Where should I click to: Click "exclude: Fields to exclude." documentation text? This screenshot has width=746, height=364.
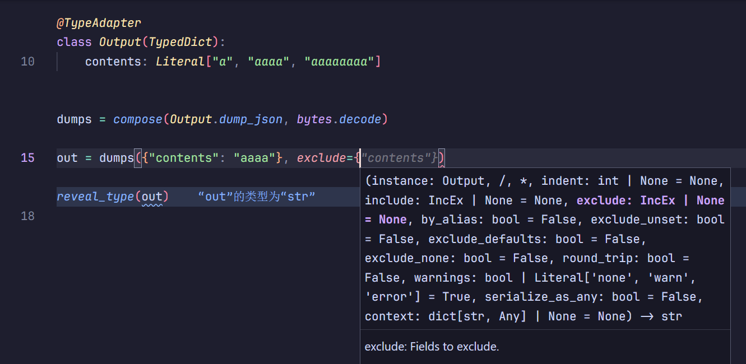click(x=432, y=347)
